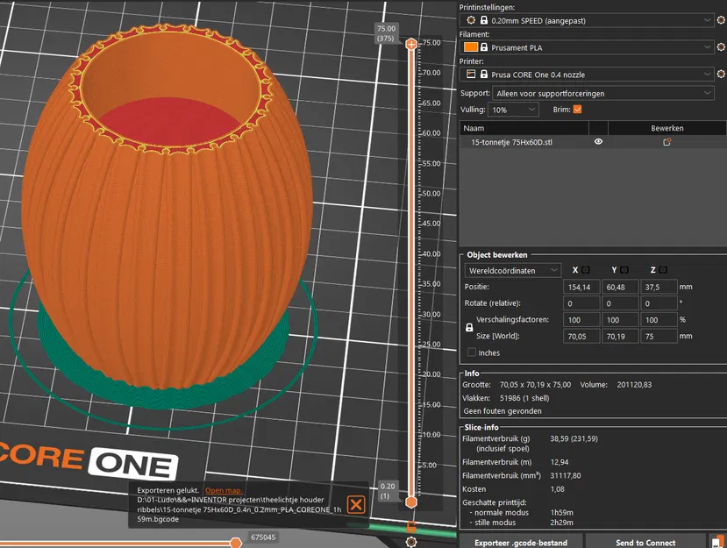Open the Wereldcoördinaten dropdown
Image resolution: width=727 pixels, height=548 pixels.
coord(512,270)
